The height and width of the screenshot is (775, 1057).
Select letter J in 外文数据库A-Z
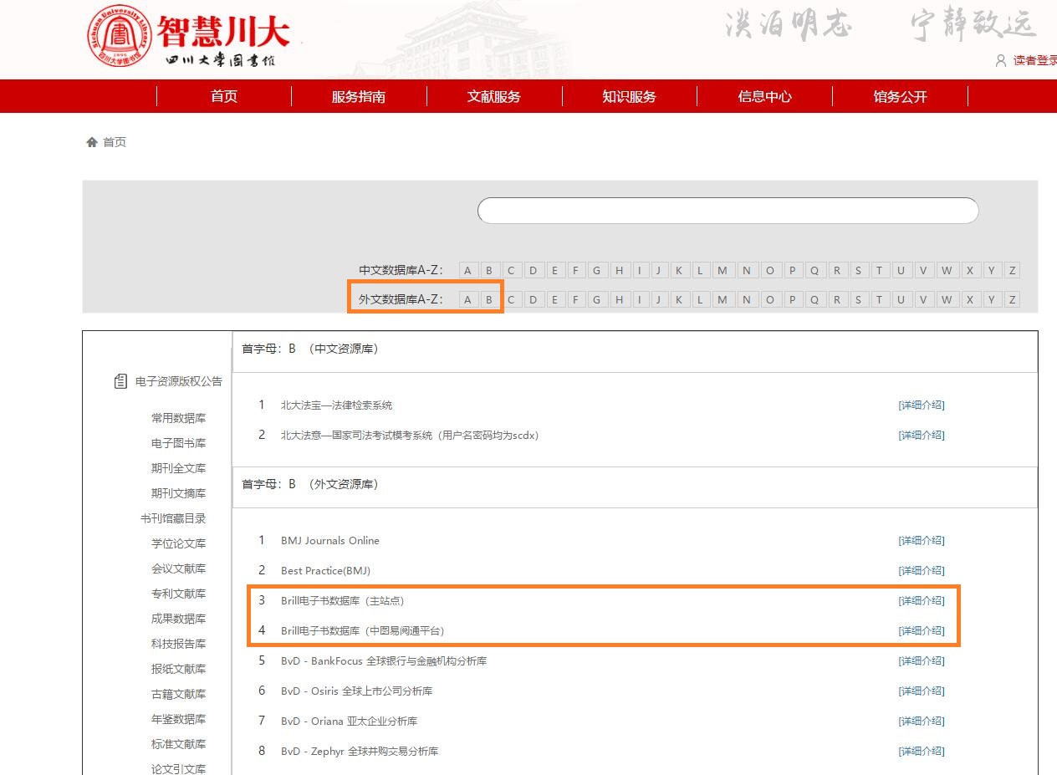tap(659, 299)
